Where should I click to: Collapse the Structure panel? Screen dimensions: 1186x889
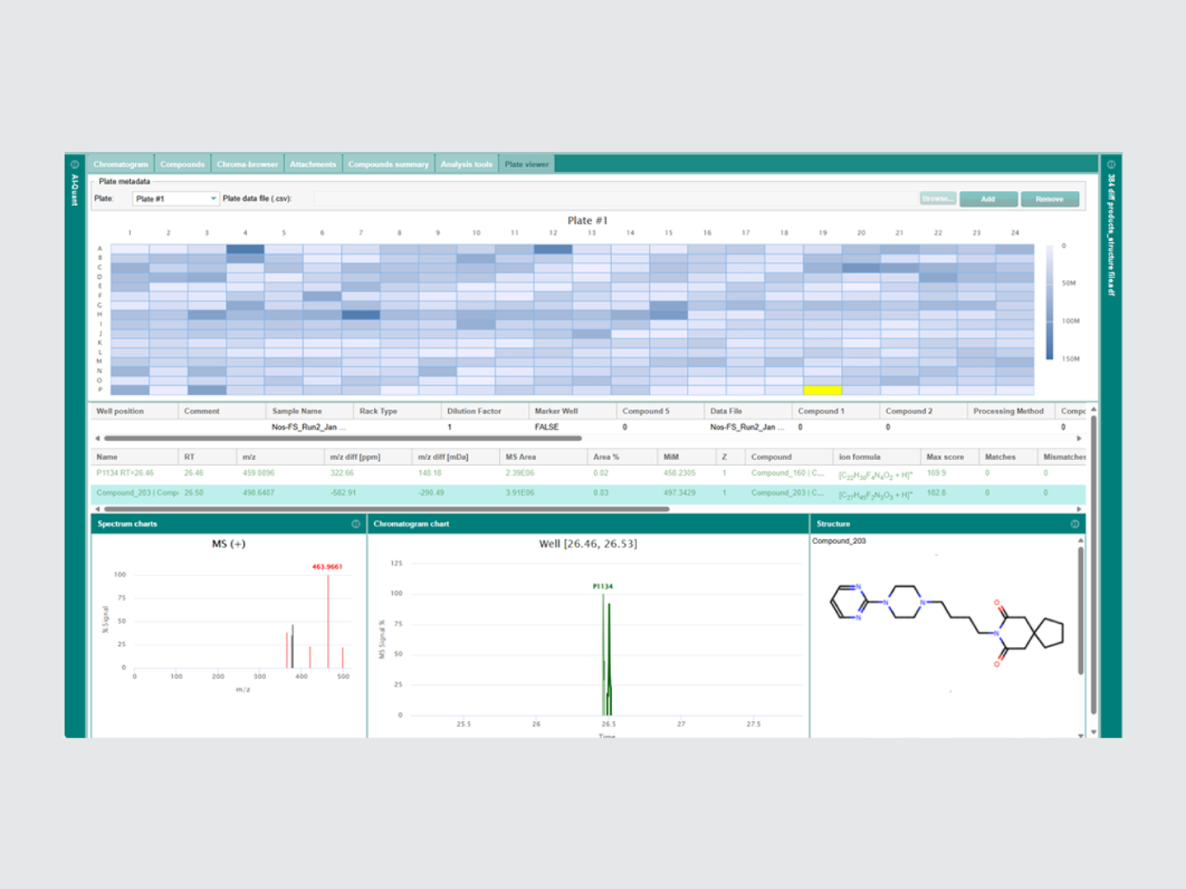coord(1074,524)
